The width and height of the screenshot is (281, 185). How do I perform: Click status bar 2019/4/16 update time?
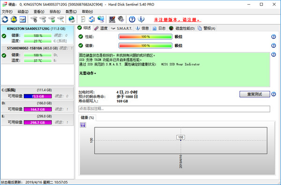(46, 182)
